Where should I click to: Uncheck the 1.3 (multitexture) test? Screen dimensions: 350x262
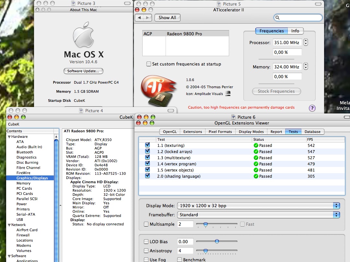[147, 157]
